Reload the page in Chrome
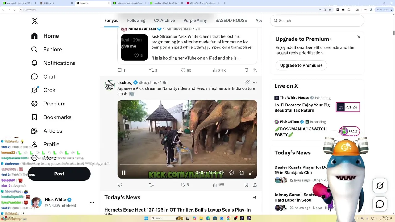 coord(14,10)
